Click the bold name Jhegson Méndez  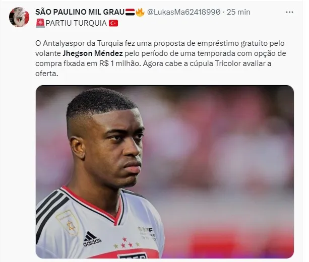coord(93,53)
